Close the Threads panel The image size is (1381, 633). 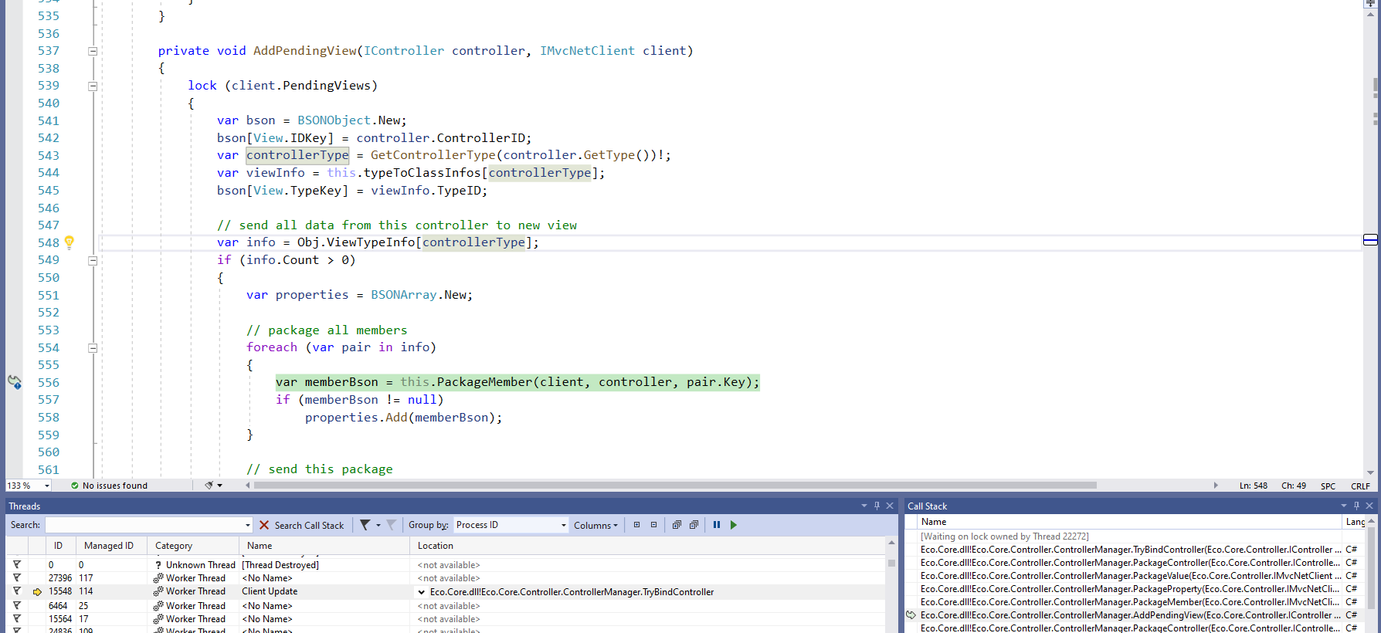tap(890, 506)
